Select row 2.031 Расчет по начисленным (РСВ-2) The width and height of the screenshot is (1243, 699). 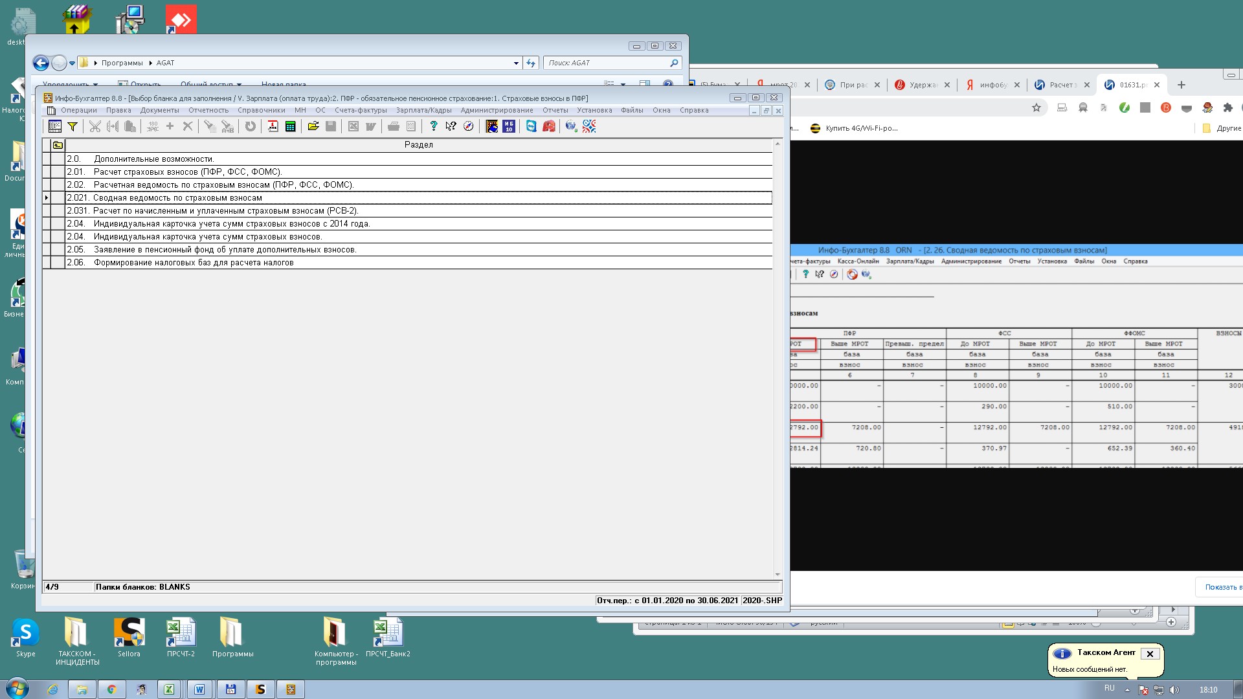[x=419, y=210]
